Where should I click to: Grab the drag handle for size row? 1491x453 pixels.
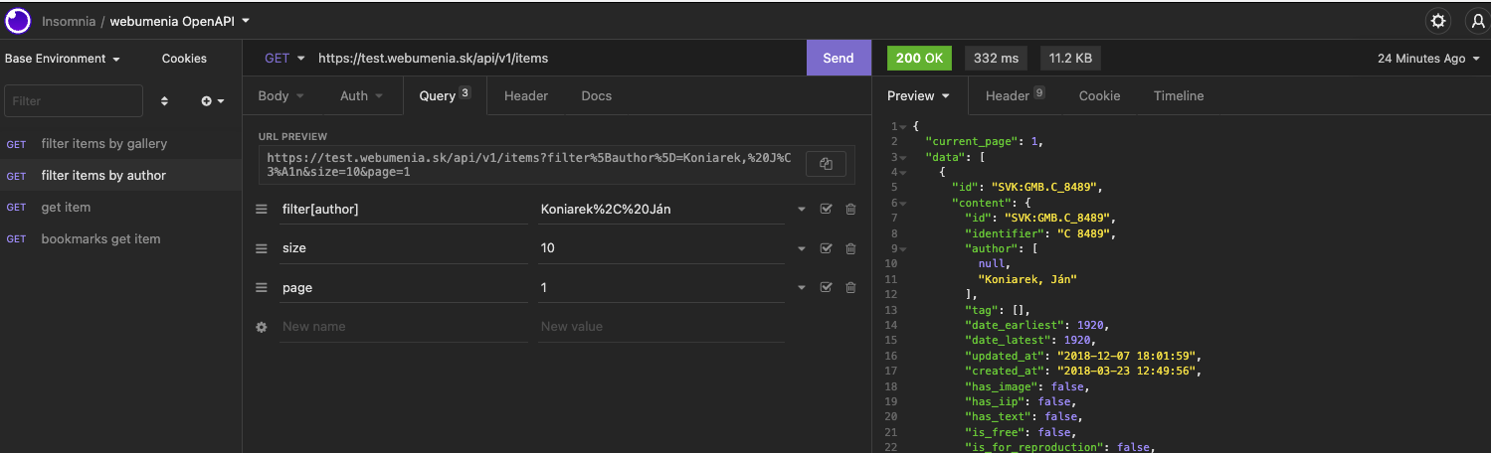262,248
